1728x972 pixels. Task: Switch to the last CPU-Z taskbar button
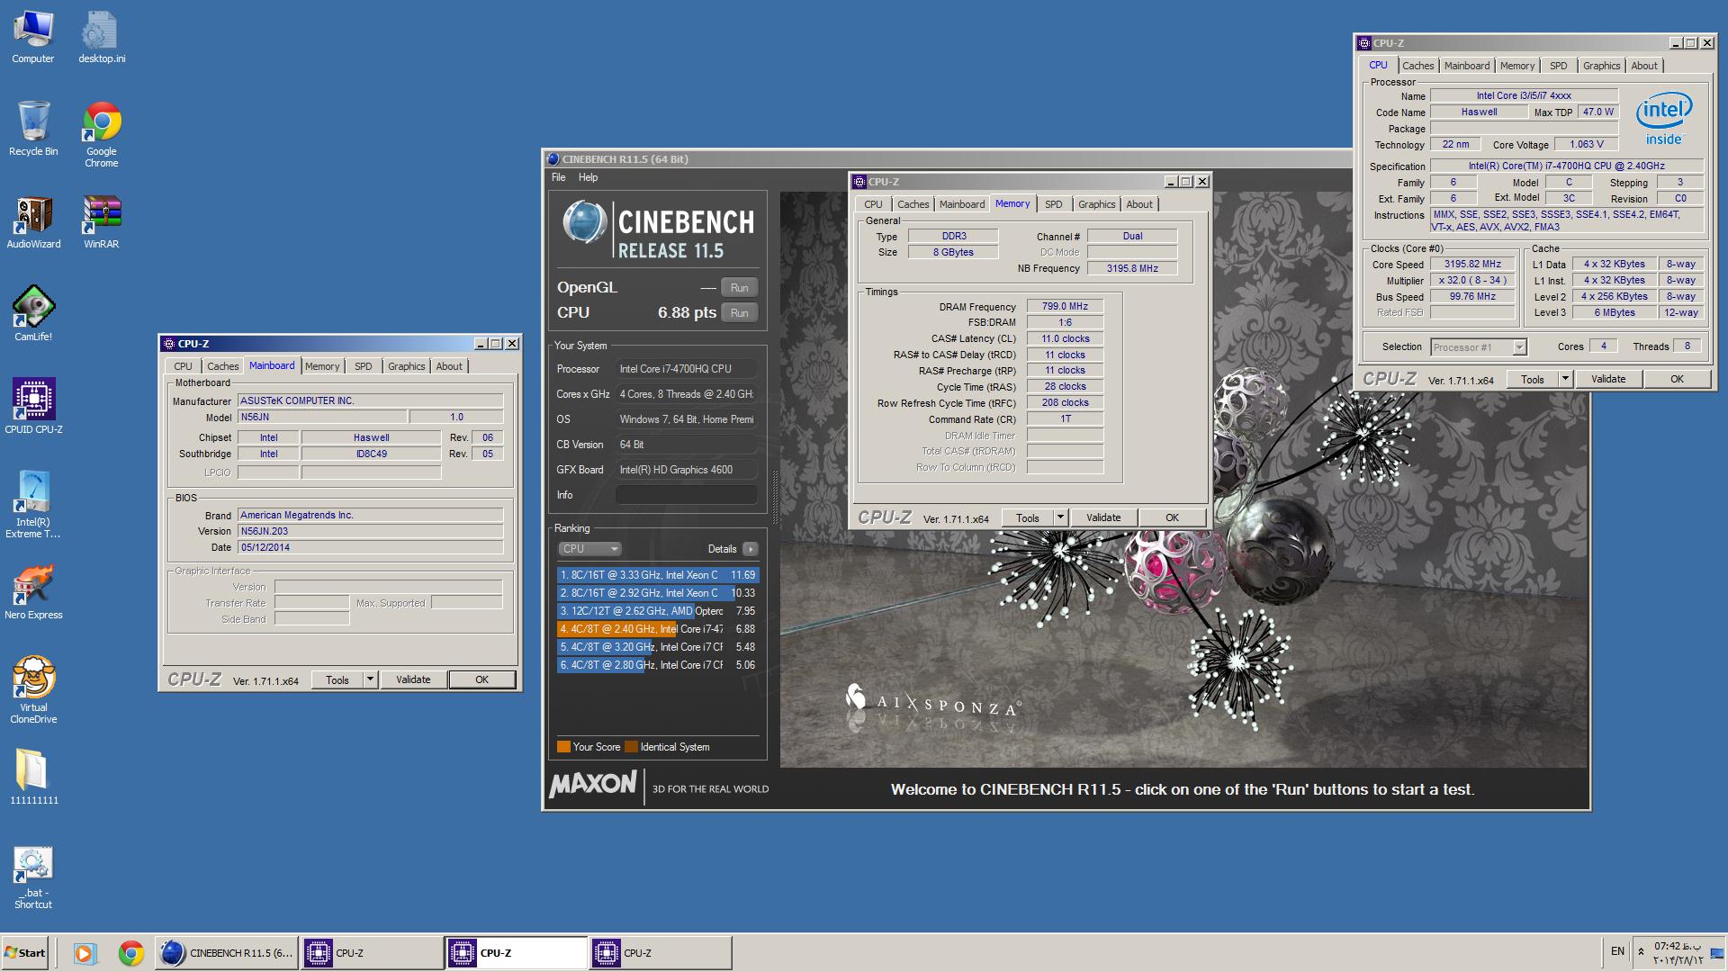660,952
